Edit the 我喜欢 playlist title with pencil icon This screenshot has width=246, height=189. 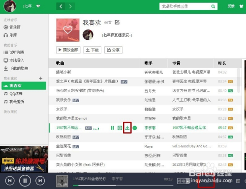(117, 22)
